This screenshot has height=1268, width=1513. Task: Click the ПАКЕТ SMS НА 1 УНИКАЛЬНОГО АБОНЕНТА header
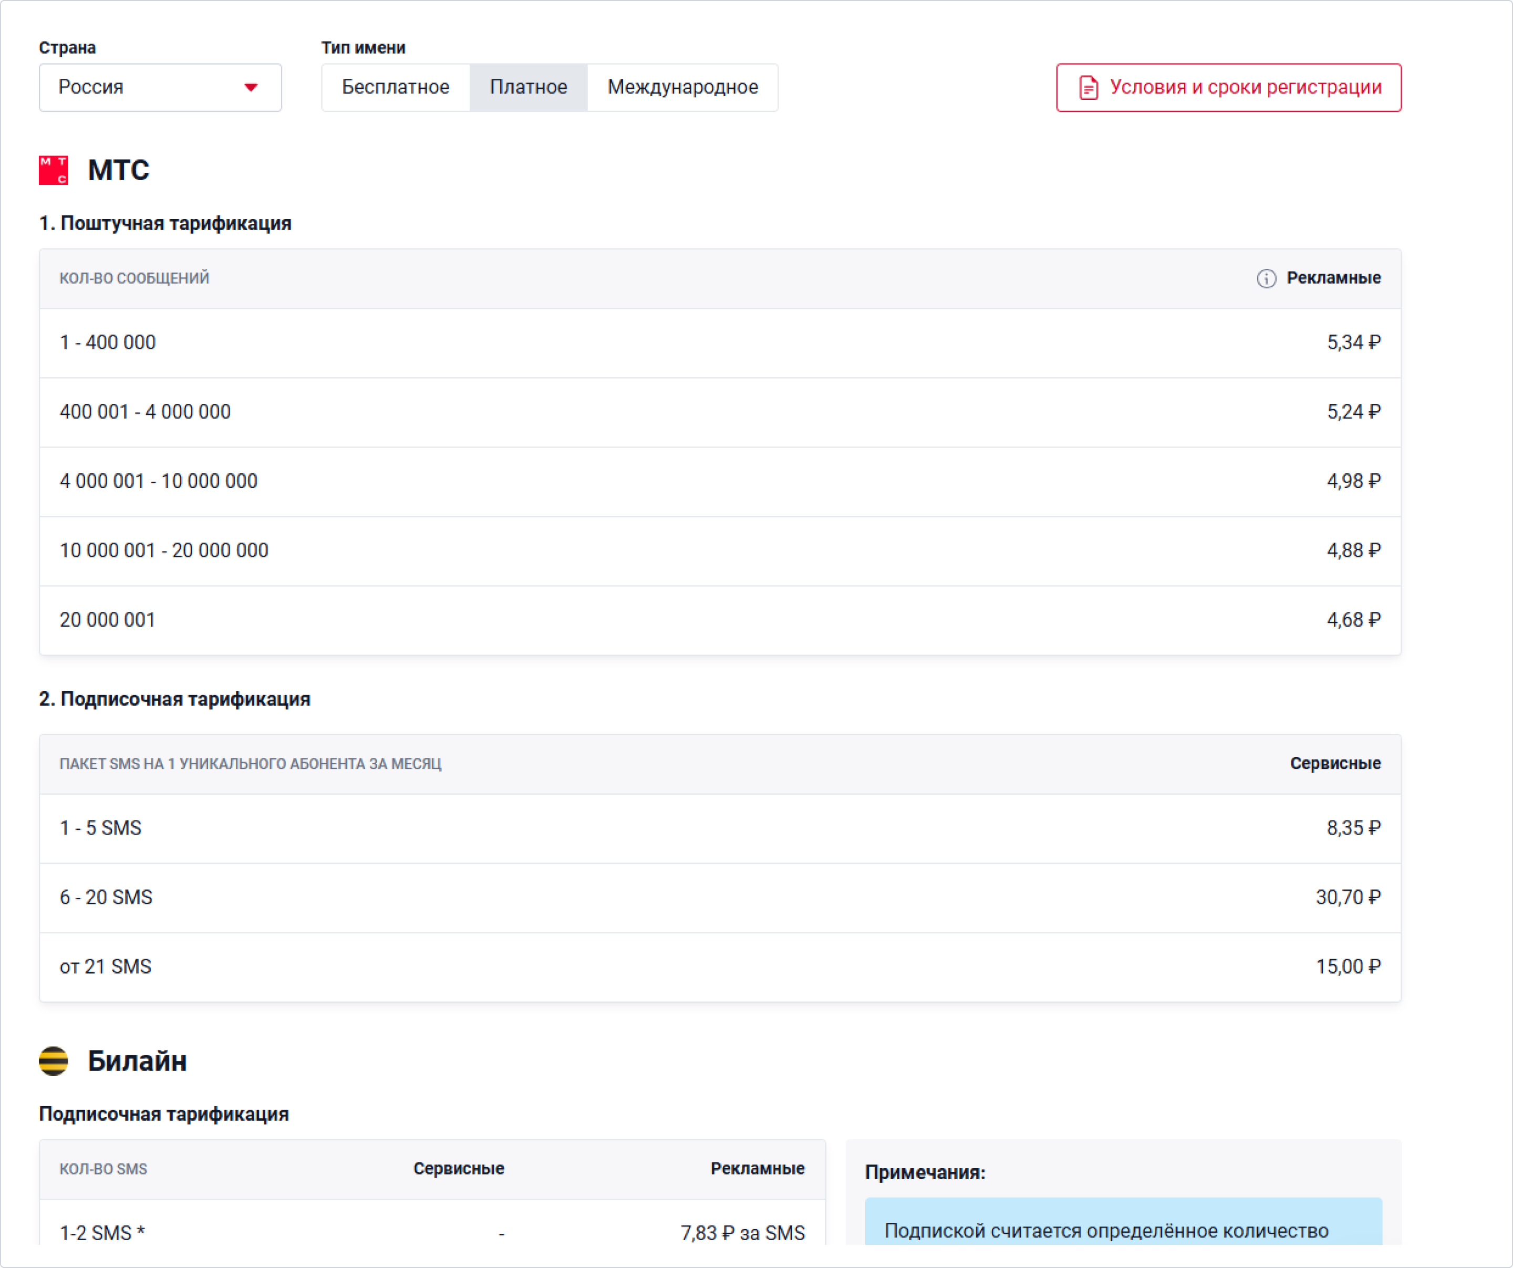point(250,764)
